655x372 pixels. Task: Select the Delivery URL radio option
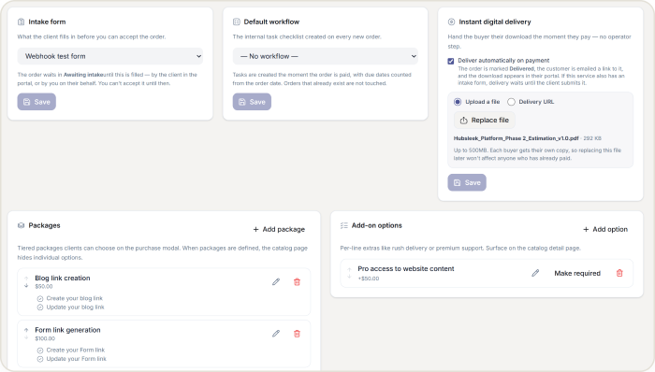[511, 102]
